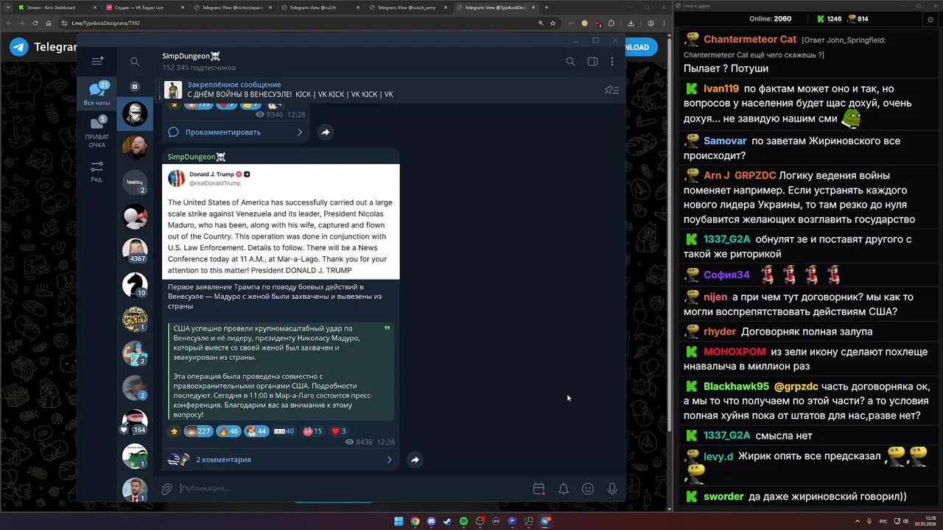Click the attach file paperclip icon
The width and height of the screenshot is (943, 530).
click(x=167, y=489)
